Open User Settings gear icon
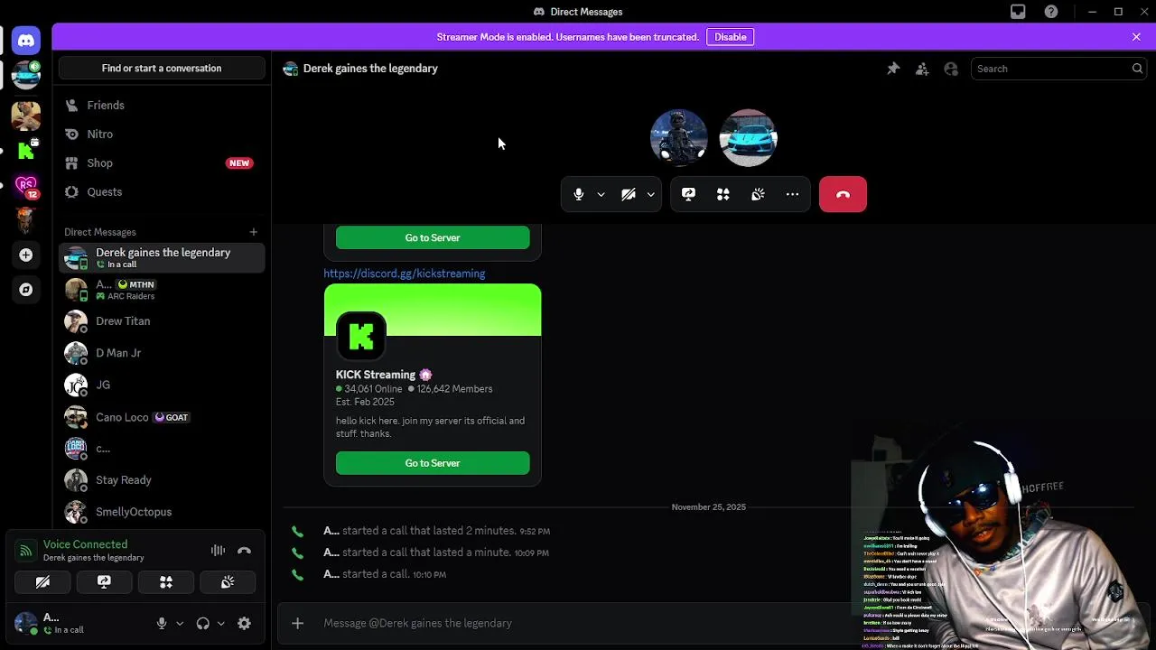The width and height of the screenshot is (1156, 650). (244, 623)
